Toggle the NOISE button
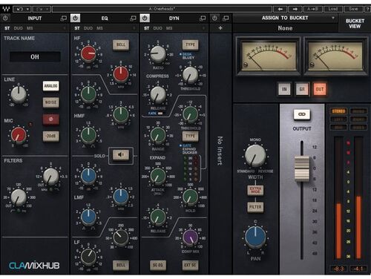371x279 pixels. [50, 102]
